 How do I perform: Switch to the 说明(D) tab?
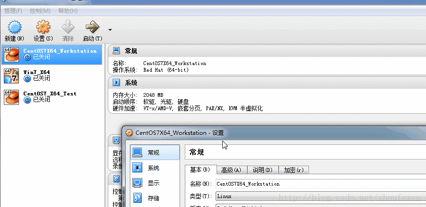pos(263,170)
